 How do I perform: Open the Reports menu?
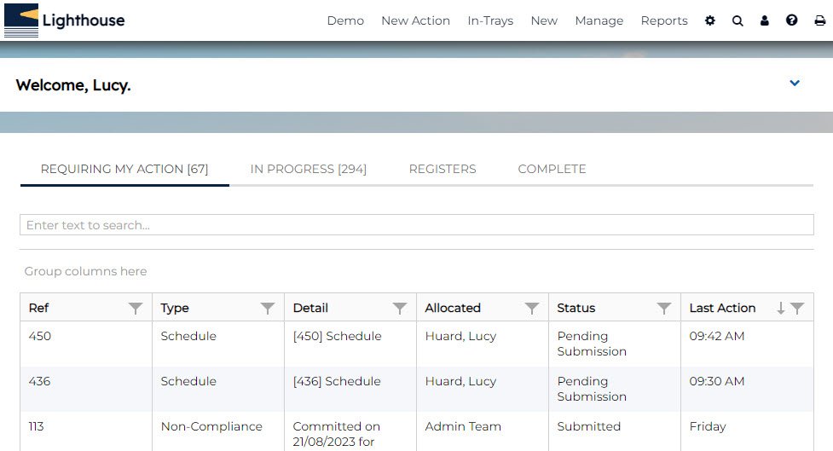coord(663,20)
